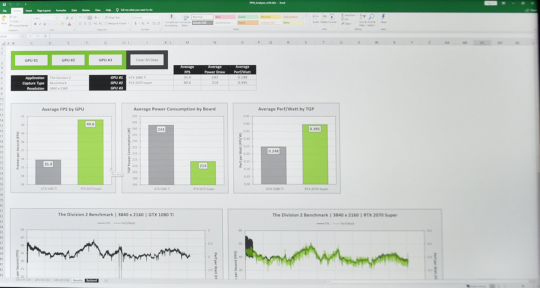
Task: Click the 243 data label in power chart
Action: (161, 129)
